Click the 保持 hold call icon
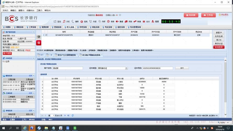Screen dimensions: 233x131 point(108,21)
